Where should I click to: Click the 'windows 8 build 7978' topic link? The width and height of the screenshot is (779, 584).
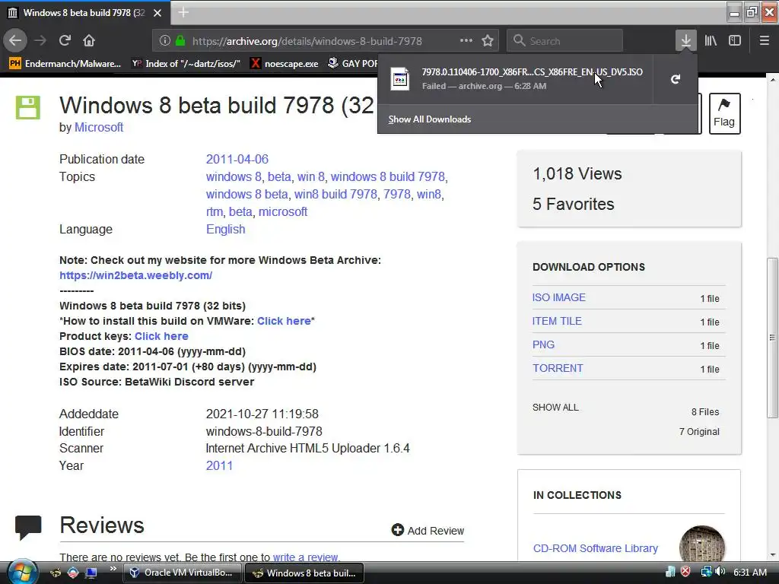pyautogui.click(x=387, y=176)
